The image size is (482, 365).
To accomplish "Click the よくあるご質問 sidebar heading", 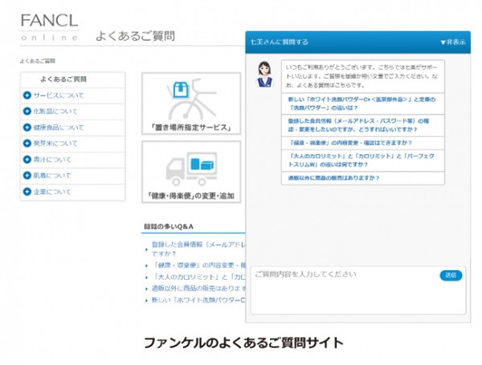I will tap(63, 79).
